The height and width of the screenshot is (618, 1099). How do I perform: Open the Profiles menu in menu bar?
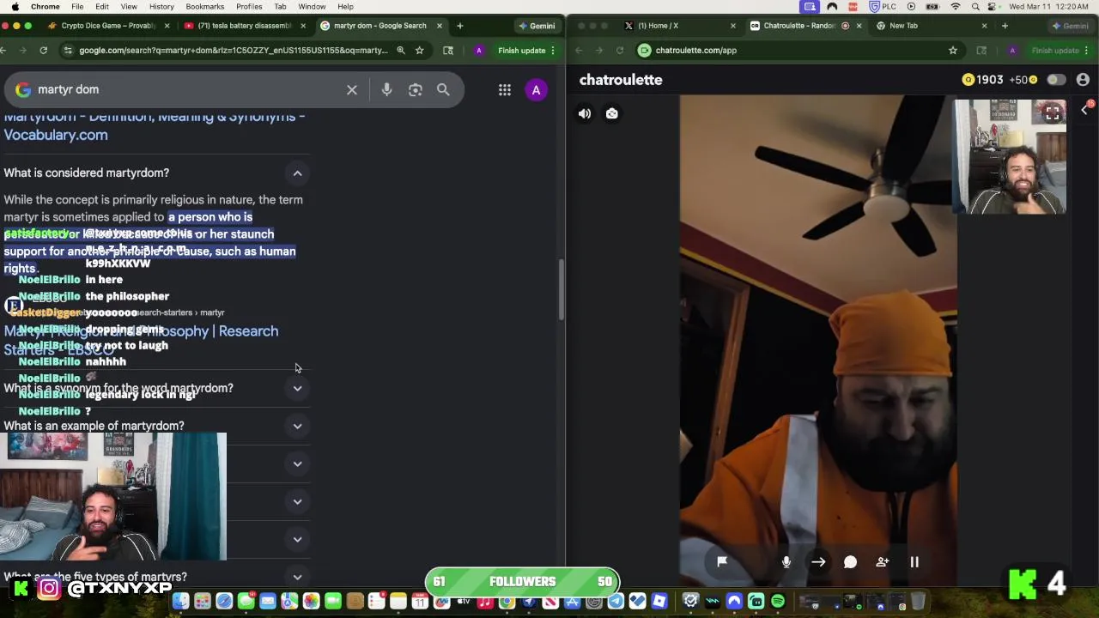coord(249,7)
